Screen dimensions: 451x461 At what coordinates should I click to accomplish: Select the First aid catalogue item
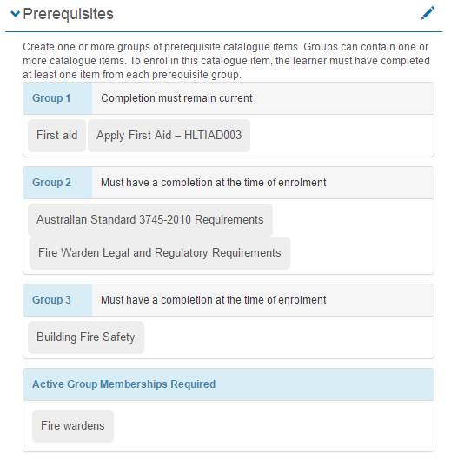coord(57,136)
